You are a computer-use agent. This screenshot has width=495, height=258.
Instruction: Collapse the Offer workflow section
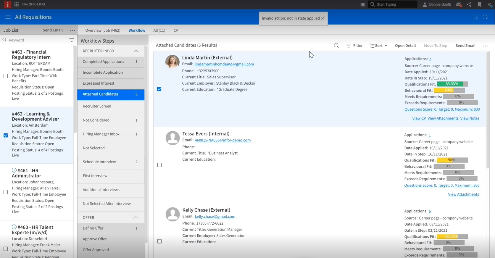point(136,217)
